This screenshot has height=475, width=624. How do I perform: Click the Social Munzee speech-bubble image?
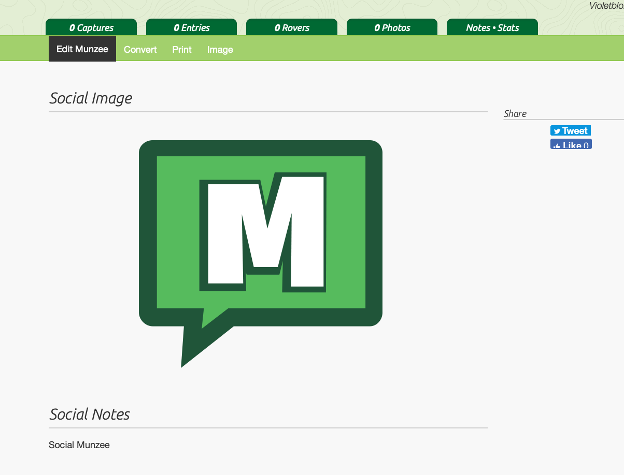pyautogui.click(x=261, y=254)
